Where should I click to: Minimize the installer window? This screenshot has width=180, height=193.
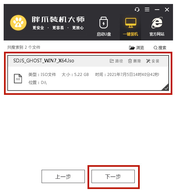pos(157,10)
